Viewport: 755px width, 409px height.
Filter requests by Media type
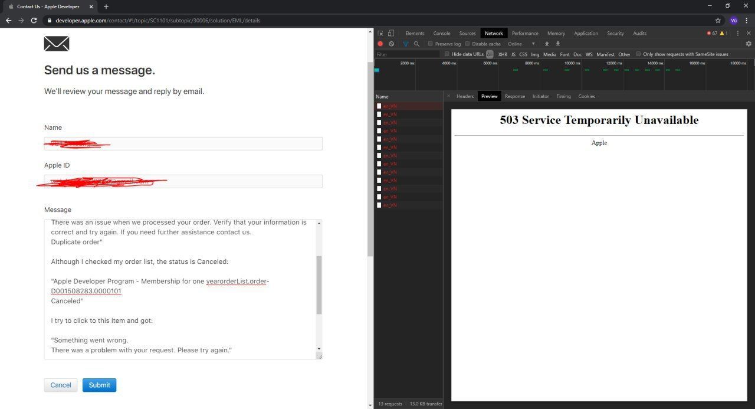coord(550,54)
